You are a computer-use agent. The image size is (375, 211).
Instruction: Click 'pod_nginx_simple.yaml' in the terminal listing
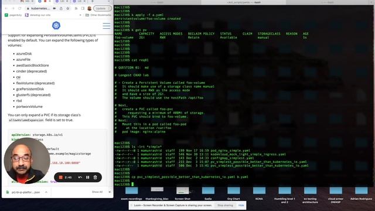[230, 151]
